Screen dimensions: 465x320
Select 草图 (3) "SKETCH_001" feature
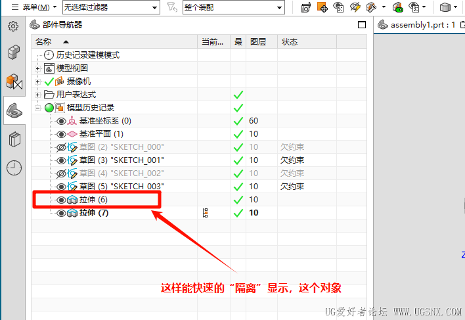(x=122, y=160)
